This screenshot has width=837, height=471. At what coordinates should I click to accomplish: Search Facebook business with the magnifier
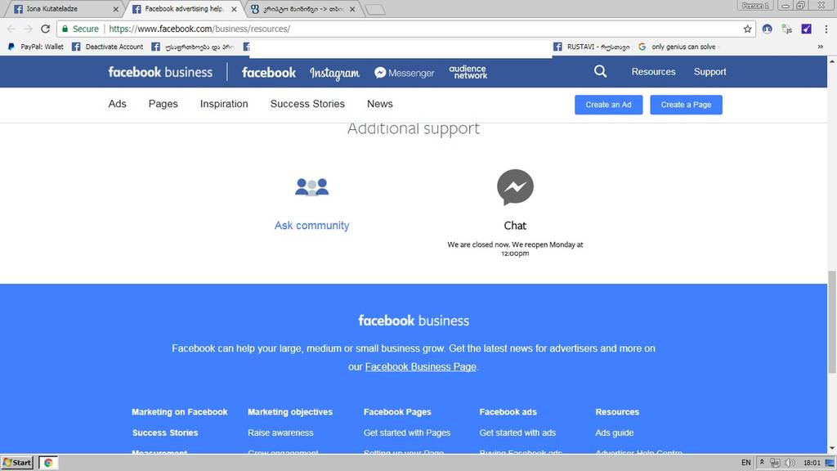[601, 72]
